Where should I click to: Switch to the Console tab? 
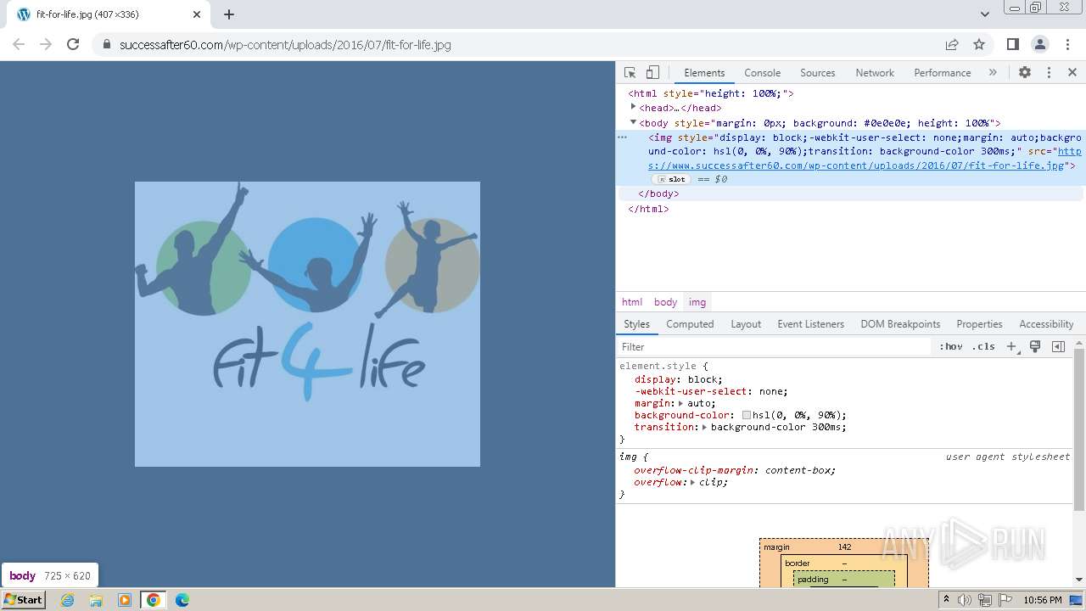coord(762,73)
